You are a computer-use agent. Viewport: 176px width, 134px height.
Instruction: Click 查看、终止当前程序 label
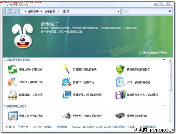(31, 116)
